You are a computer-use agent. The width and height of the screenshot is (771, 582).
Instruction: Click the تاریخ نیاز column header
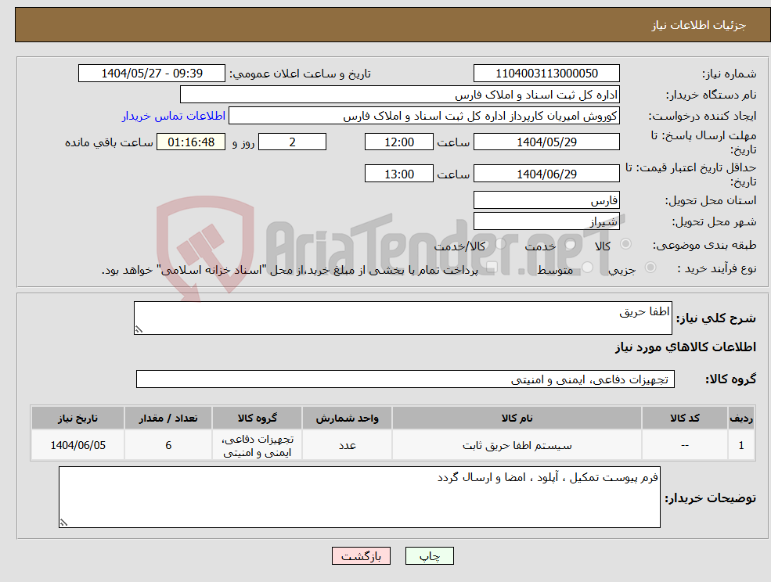click(77, 418)
